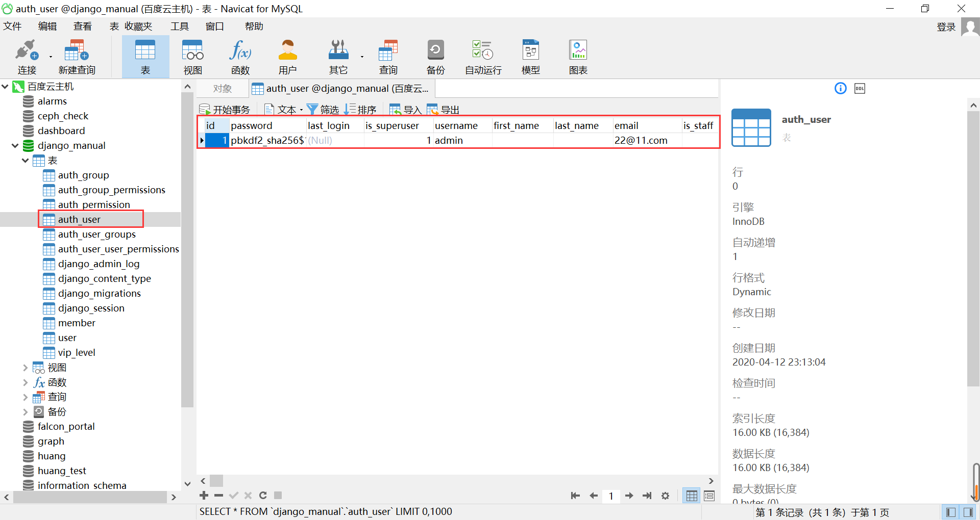Click the Sort (排序) icon

click(350, 109)
